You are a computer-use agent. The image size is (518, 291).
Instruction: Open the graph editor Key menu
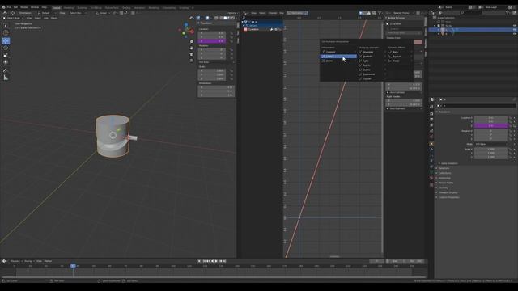282,13
